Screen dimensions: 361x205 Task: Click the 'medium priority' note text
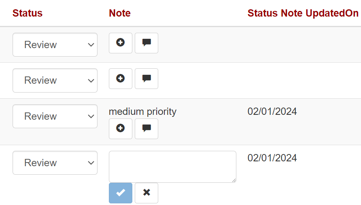pos(142,112)
